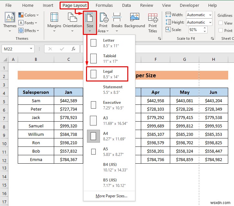Click the Samuel name cell
This screenshot has height=206, width=234.
pos(36,126)
